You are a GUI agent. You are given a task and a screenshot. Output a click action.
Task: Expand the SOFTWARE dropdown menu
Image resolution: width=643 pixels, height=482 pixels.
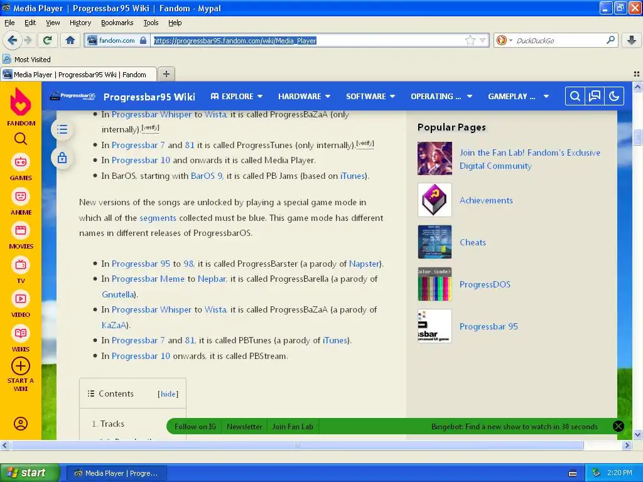click(370, 96)
